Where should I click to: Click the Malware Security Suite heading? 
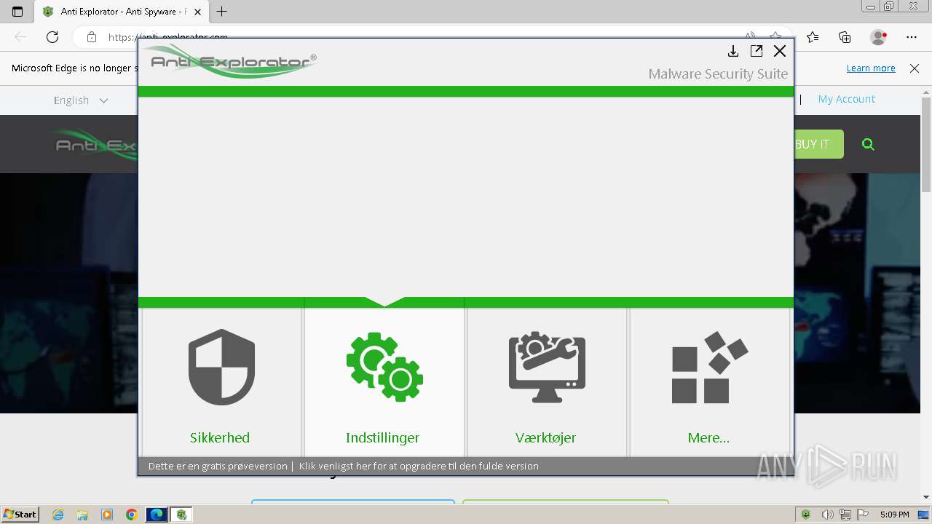(x=718, y=74)
